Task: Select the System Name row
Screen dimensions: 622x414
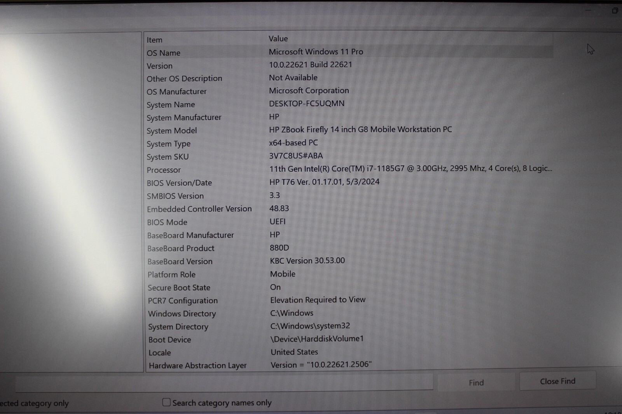Action: pyautogui.click(x=349, y=104)
